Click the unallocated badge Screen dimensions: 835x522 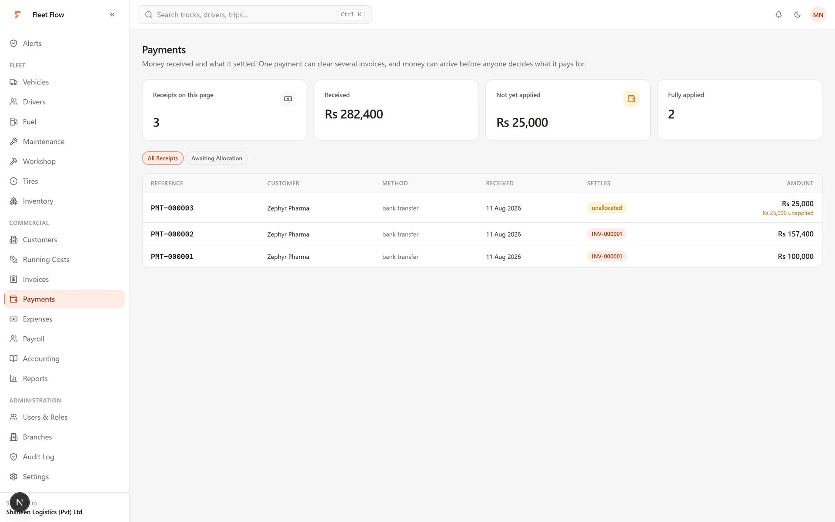tap(607, 208)
